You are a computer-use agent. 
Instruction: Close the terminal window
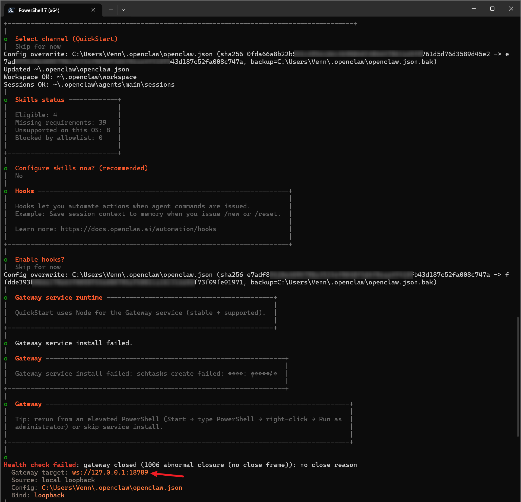point(511,9)
